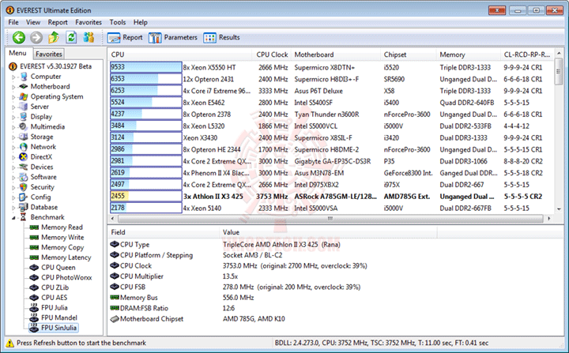Click the 6353 score bar for Opteron 2431
The width and height of the screenshot is (569, 353).
click(x=146, y=79)
